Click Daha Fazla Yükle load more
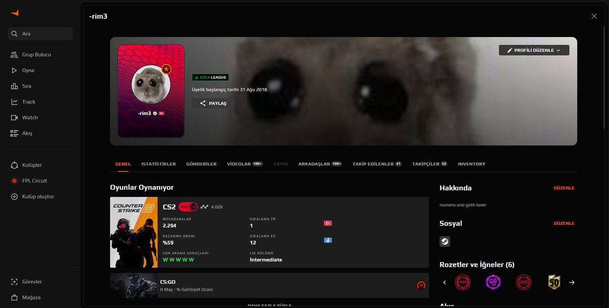Screen dimensions: 609x308 point(269,305)
